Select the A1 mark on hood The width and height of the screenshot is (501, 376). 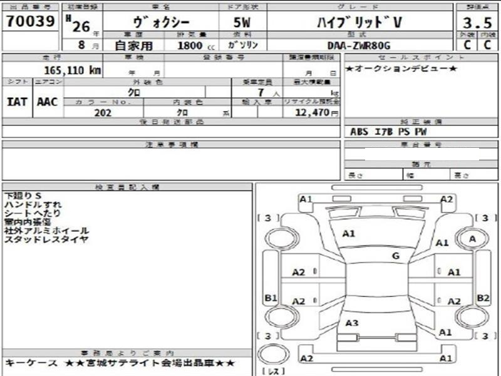349,234
